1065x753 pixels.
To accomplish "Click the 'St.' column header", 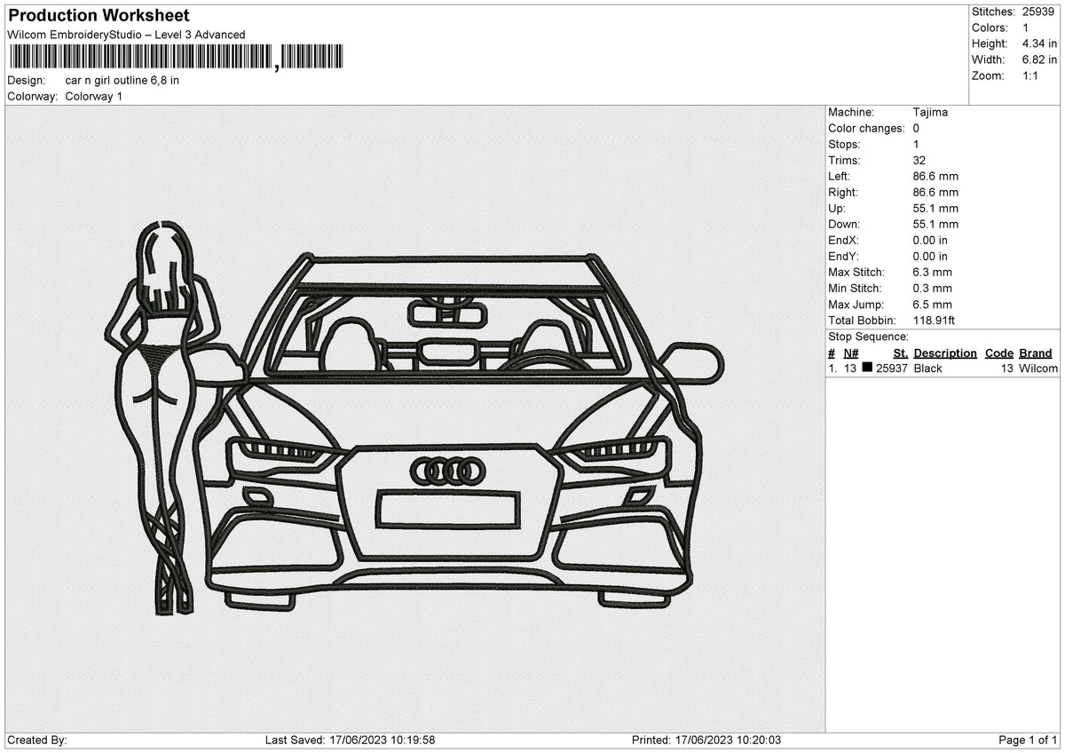I will tap(900, 353).
